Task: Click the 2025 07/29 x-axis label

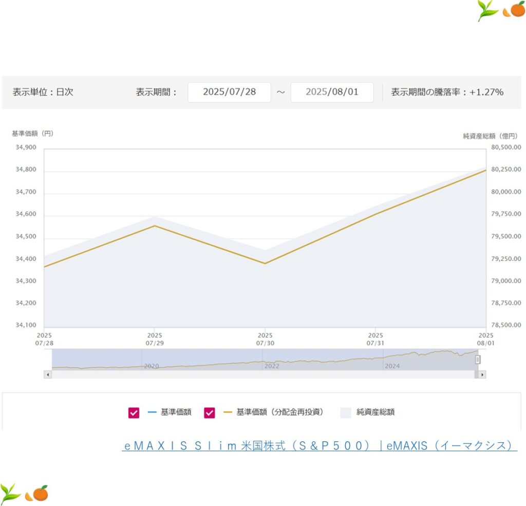Action: [x=155, y=339]
